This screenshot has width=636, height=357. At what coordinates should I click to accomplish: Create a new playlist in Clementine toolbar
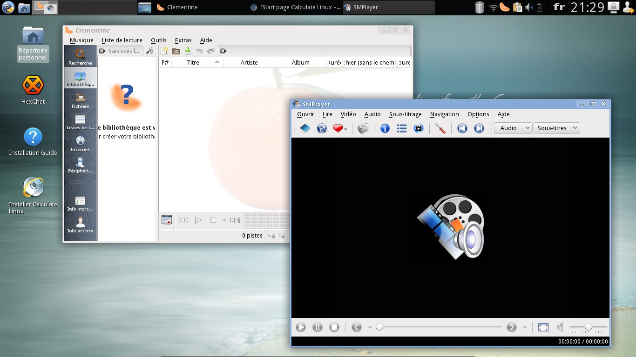tap(165, 51)
